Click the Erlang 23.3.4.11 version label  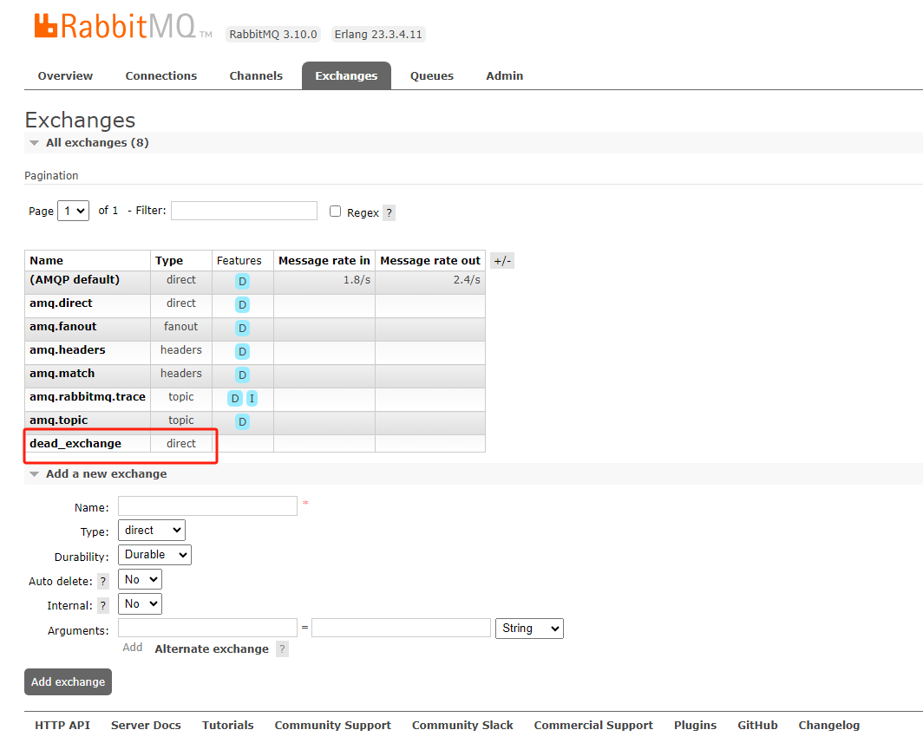378,34
